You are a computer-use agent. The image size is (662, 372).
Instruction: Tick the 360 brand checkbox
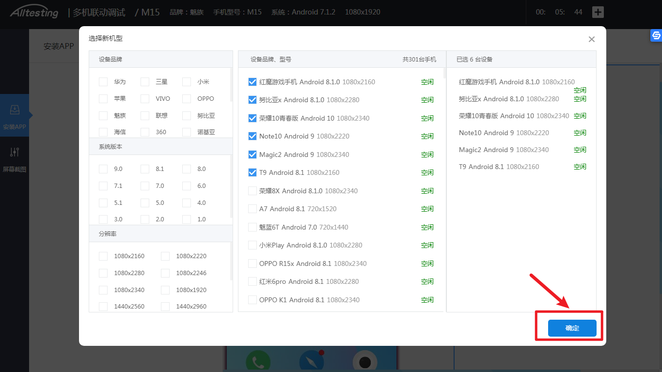[145, 132]
